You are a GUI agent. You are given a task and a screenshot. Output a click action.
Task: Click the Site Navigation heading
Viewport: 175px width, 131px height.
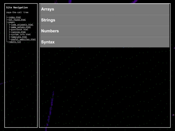17,7
